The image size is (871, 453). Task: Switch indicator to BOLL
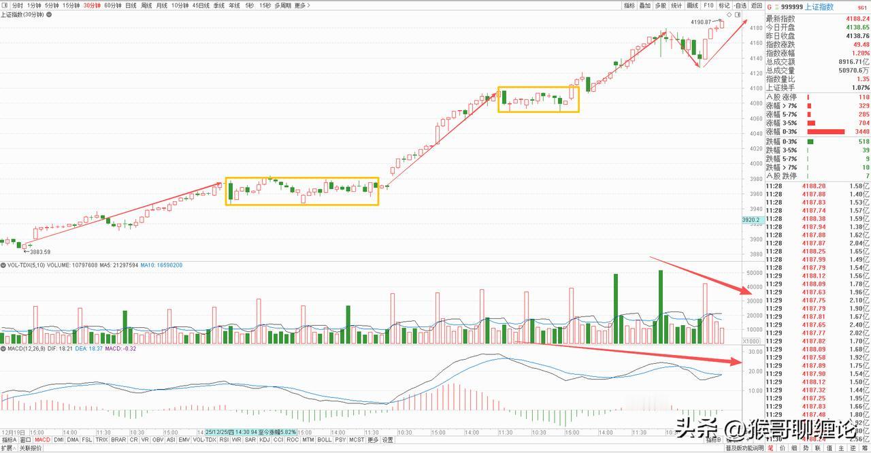tap(325, 440)
